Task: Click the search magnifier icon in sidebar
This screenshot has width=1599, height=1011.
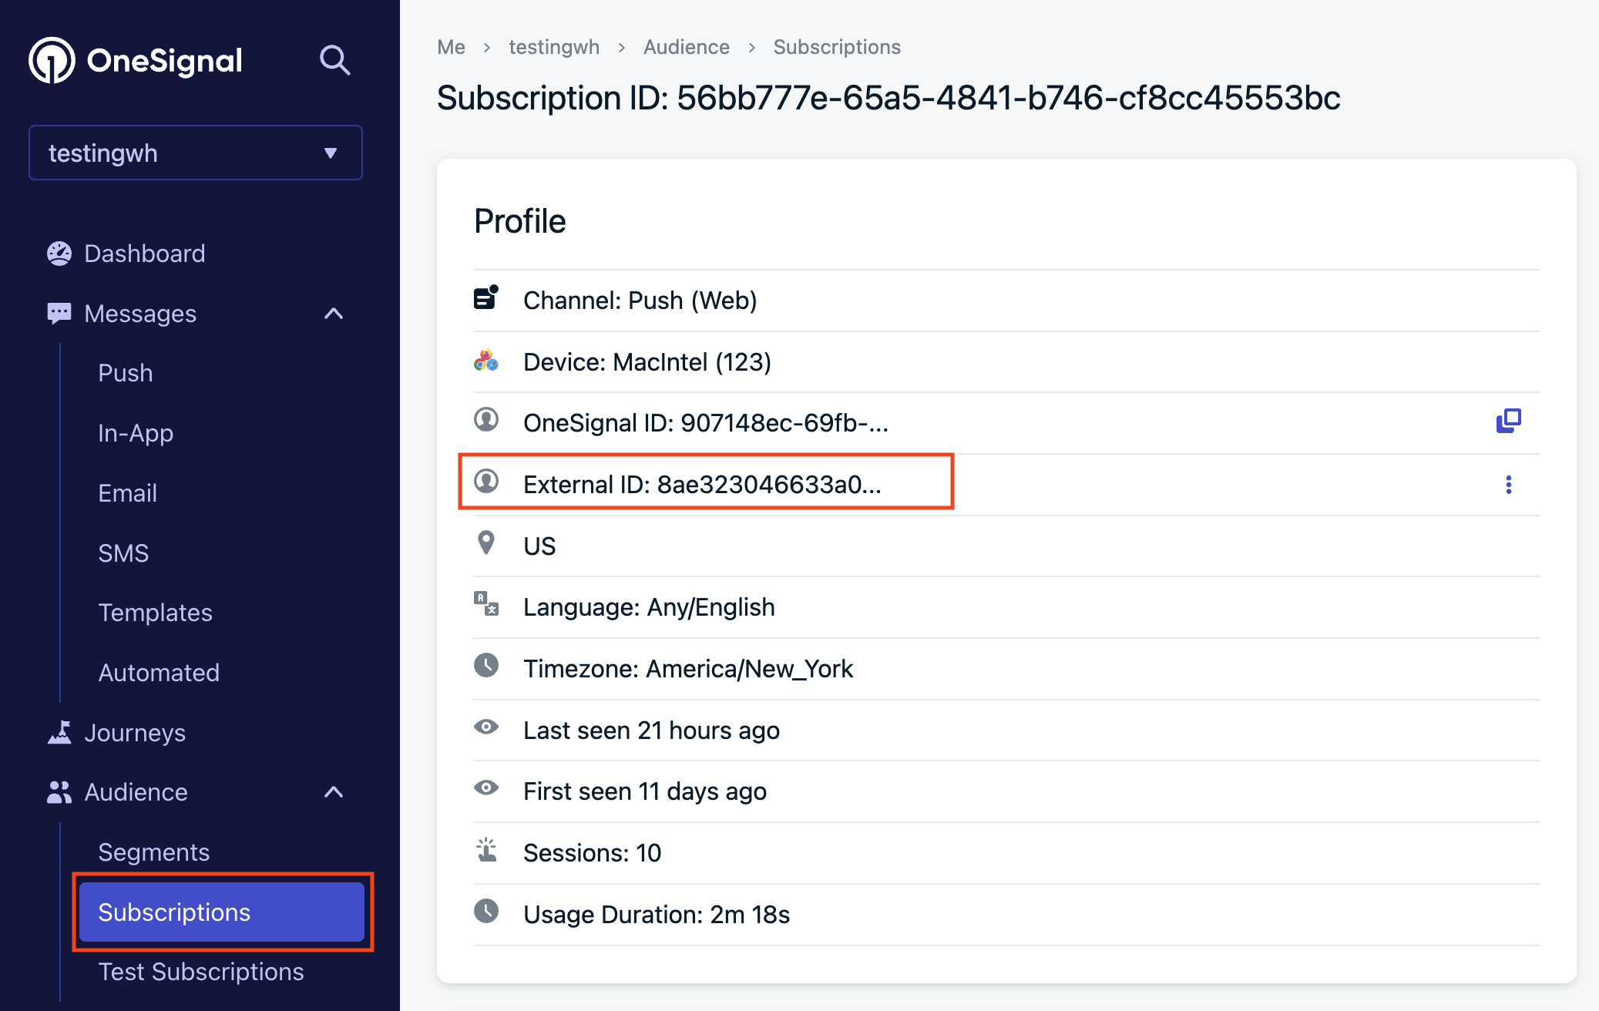Action: tap(334, 60)
